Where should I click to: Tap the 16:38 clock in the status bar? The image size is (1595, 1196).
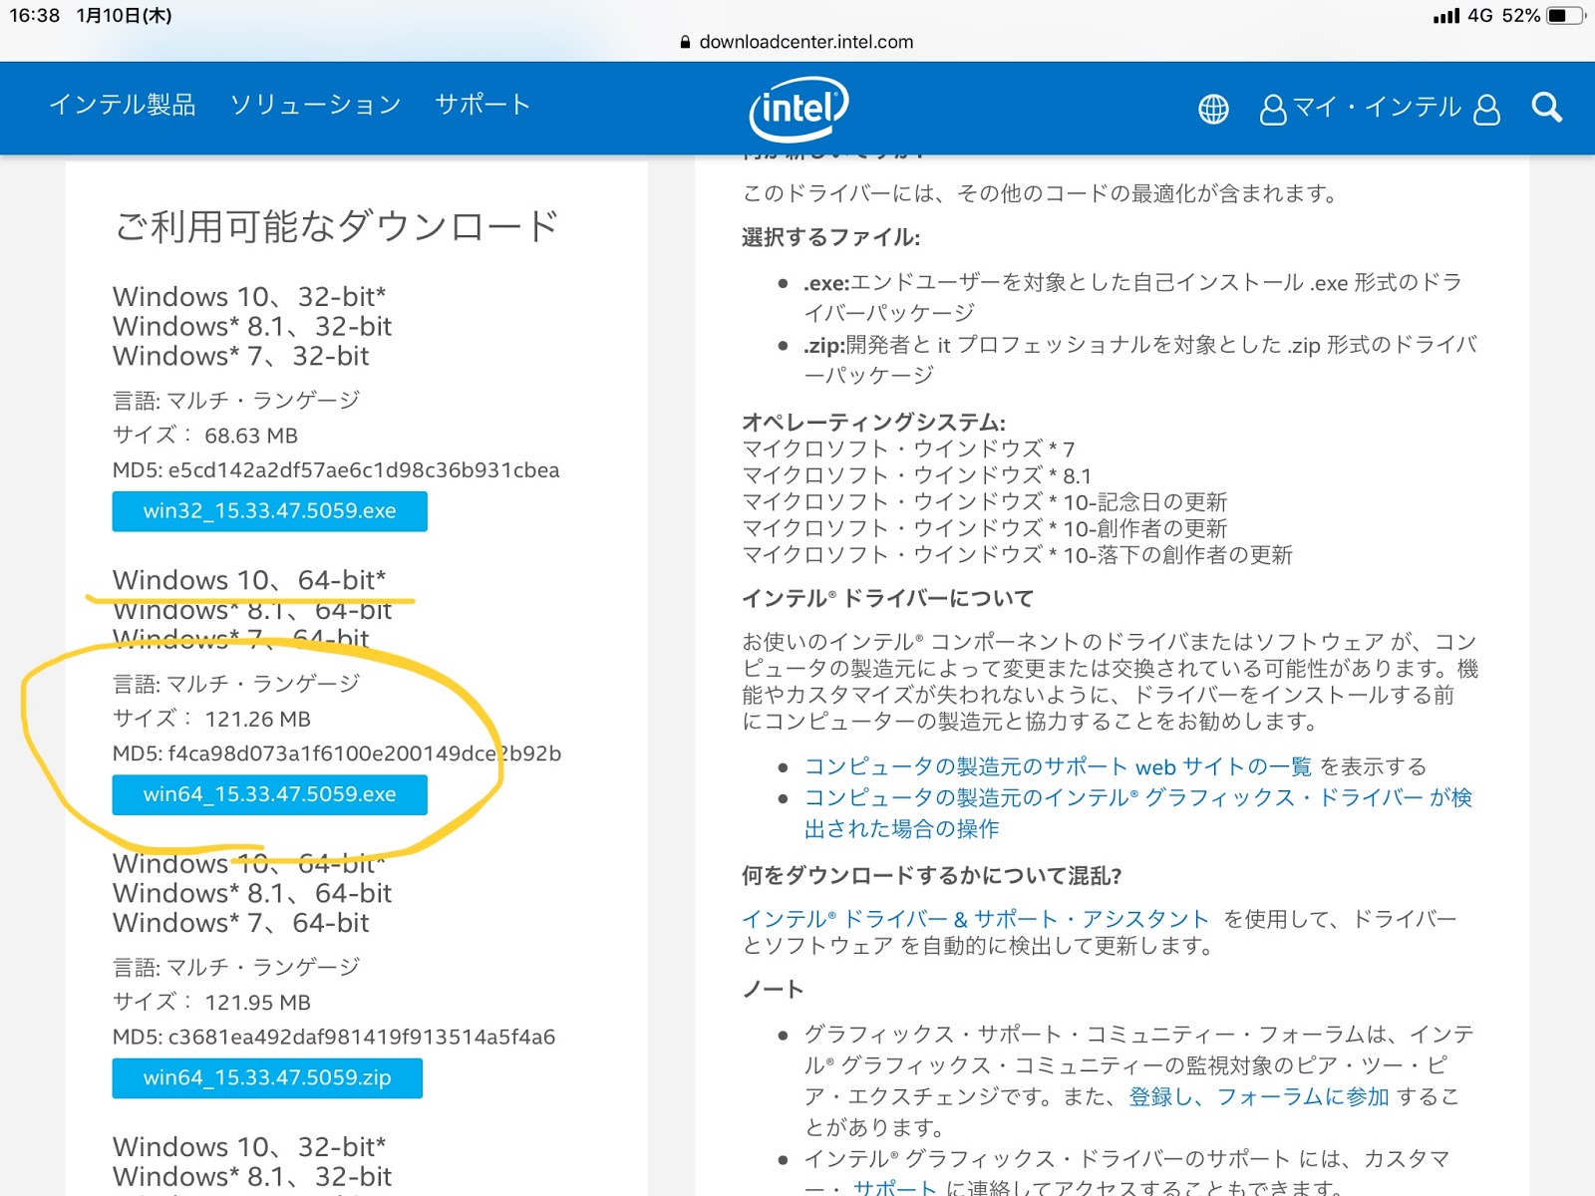[x=35, y=16]
